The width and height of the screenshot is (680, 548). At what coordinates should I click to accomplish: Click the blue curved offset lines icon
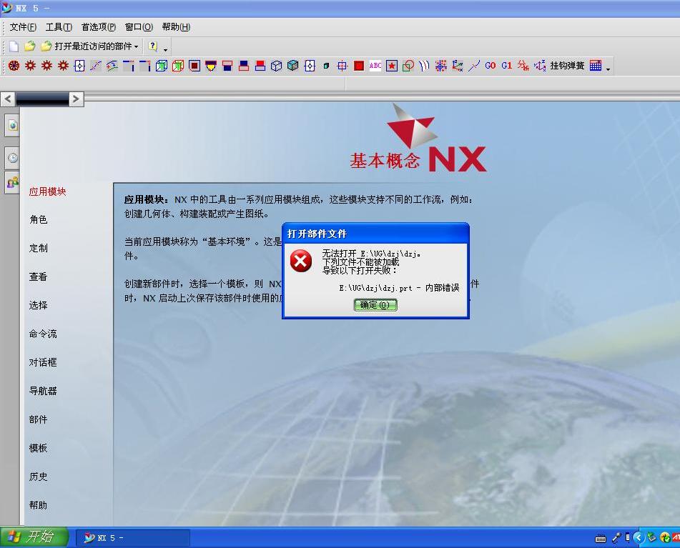(x=424, y=66)
